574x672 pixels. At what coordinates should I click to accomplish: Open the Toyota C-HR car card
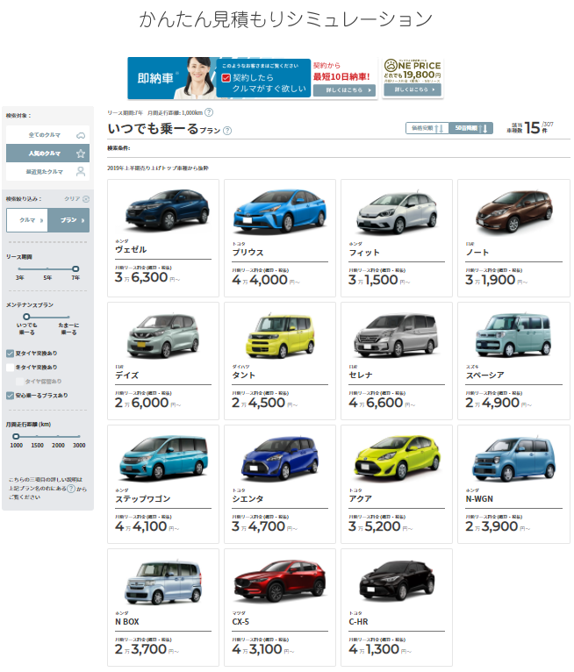click(x=397, y=607)
